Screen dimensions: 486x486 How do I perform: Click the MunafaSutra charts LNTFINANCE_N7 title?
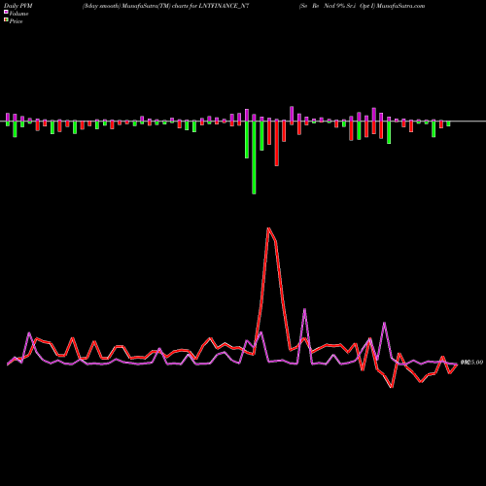pos(165,6)
